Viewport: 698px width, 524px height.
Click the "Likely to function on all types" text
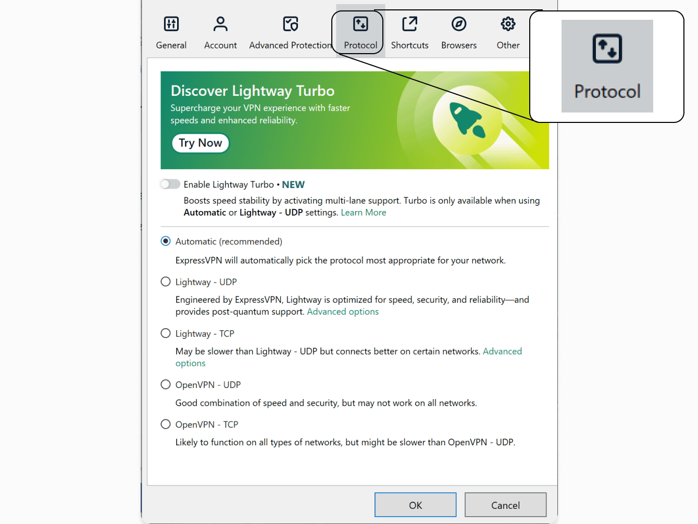pyautogui.click(x=345, y=442)
